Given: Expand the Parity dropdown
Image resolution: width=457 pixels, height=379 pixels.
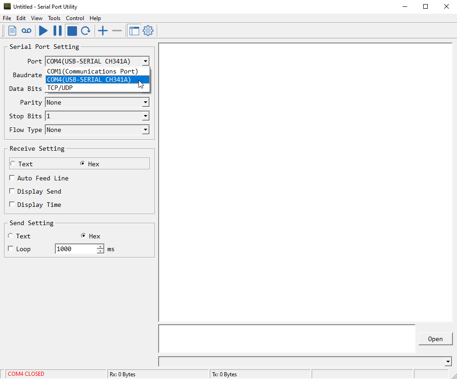Looking at the screenshot, I should pyautogui.click(x=145, y=102).
